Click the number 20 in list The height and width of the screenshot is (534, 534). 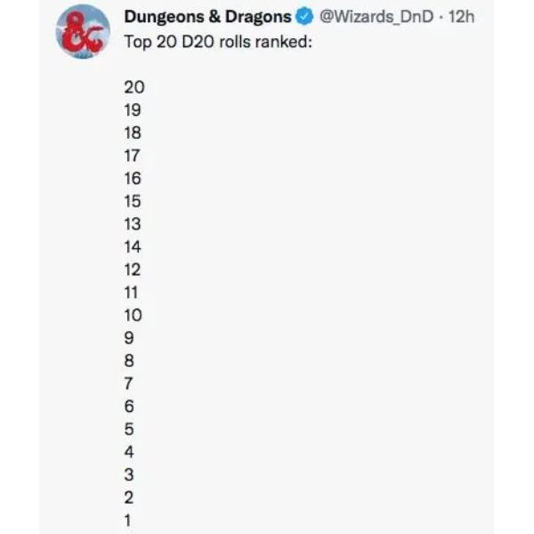[x=134, y=87]
